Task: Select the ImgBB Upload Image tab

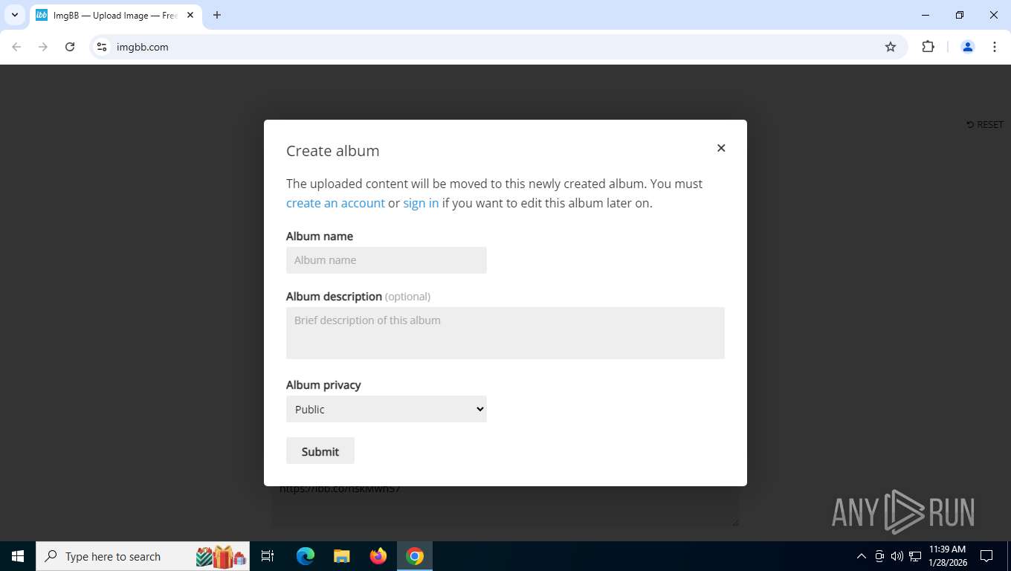Action: [x=115, y=16]
